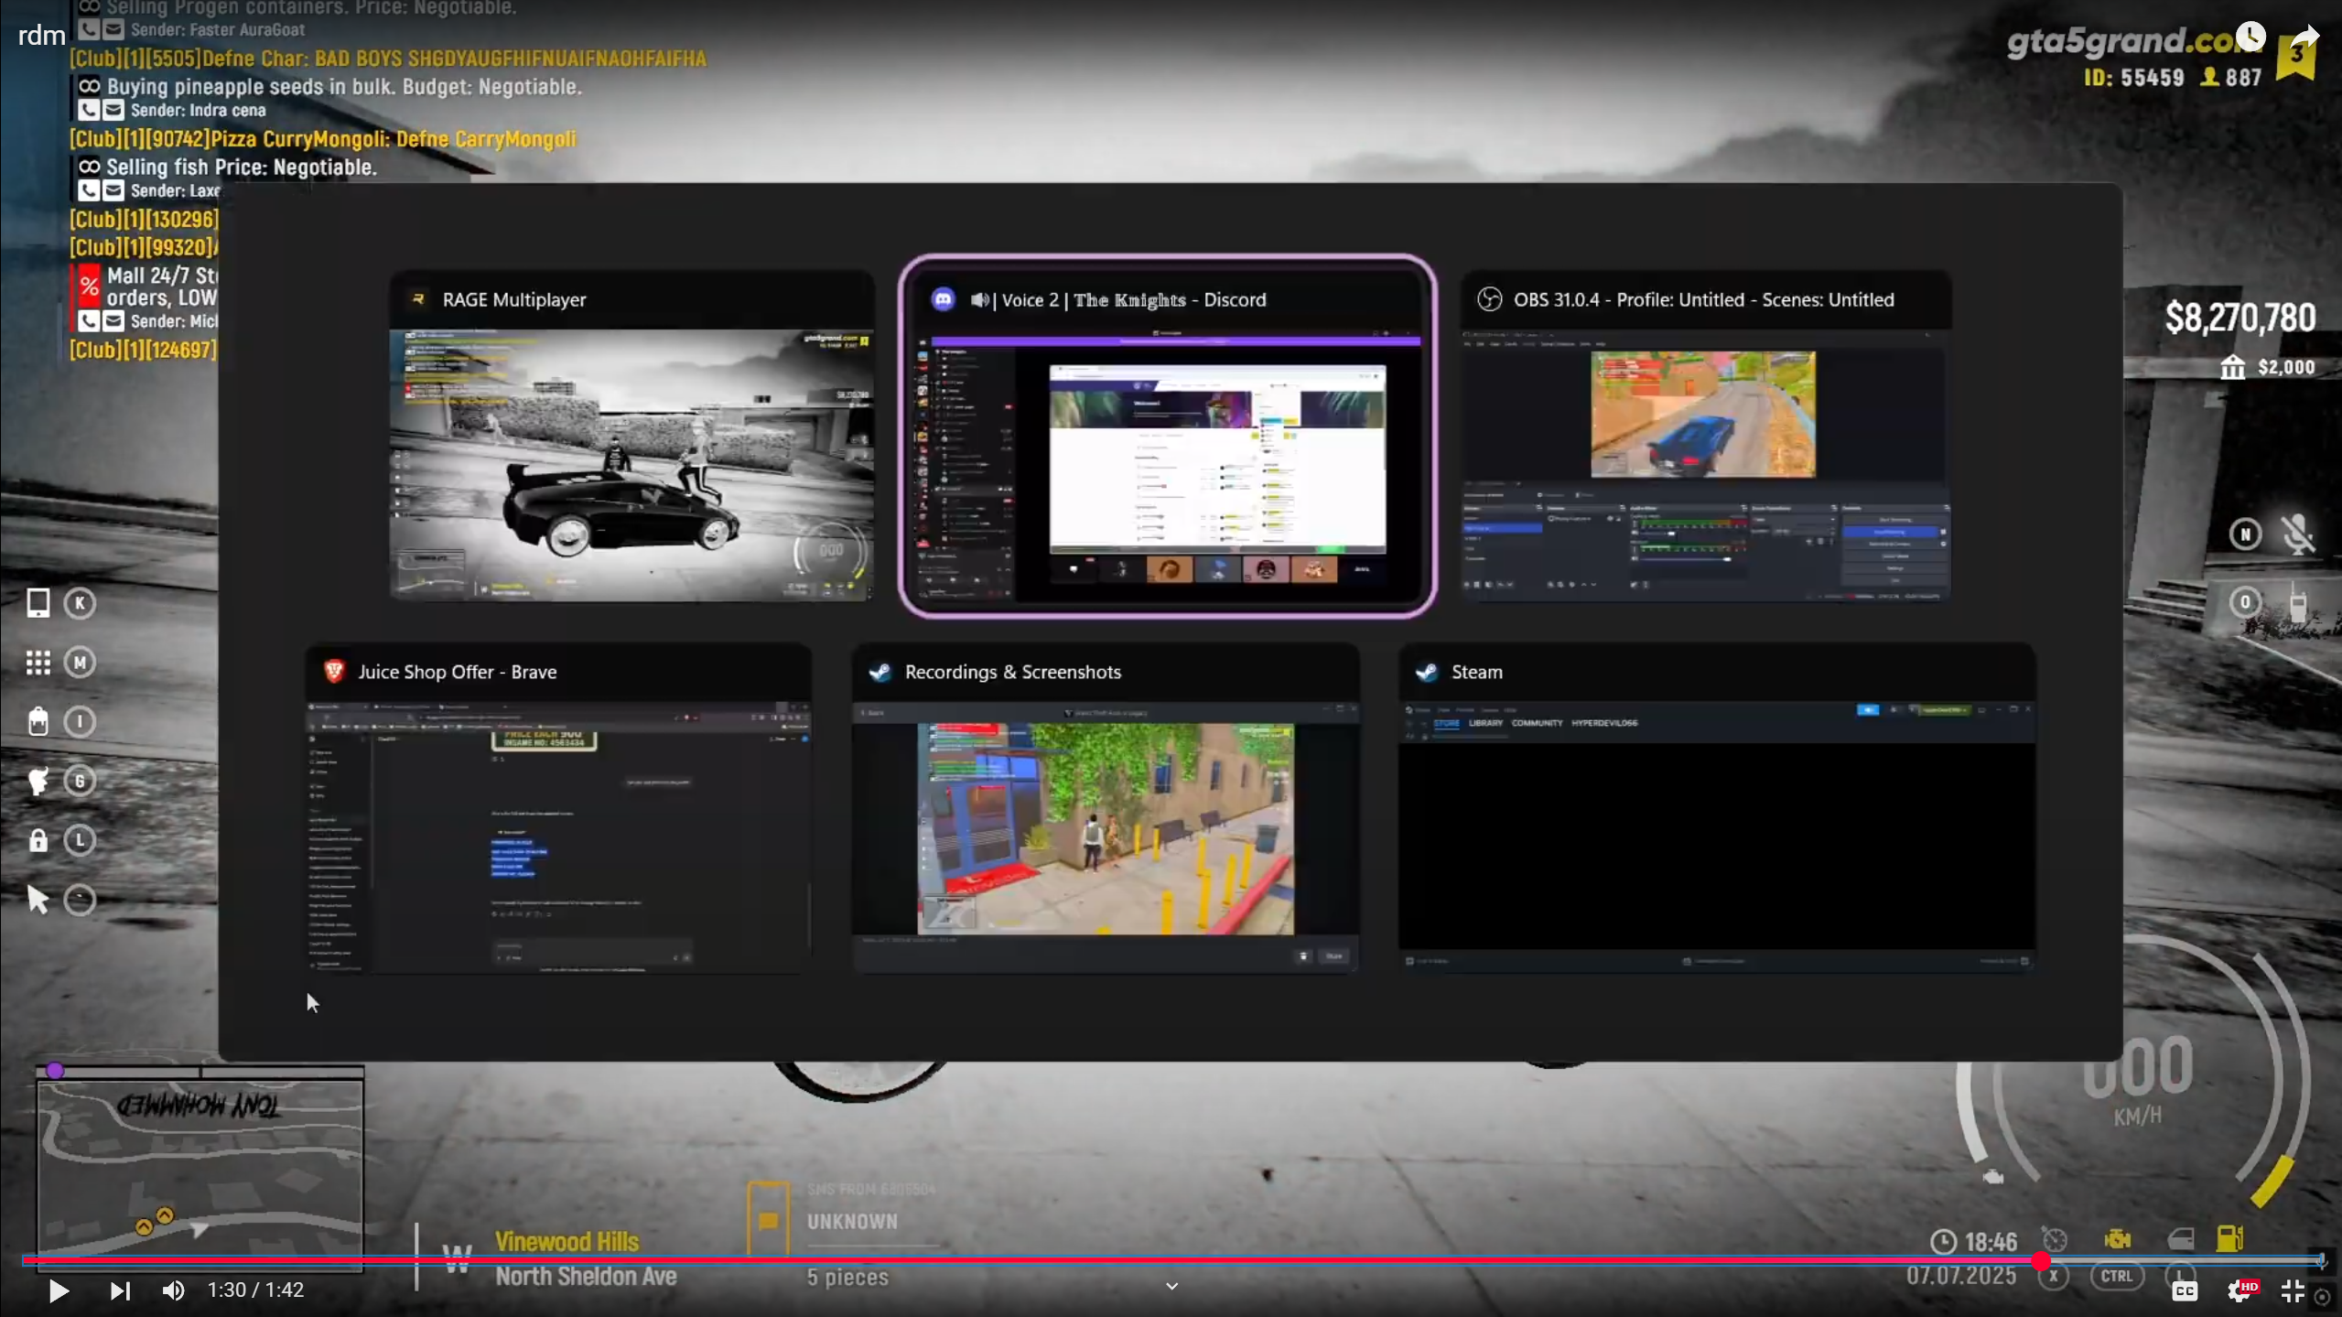Click the phone icon beside Sender: Indra cena

point(88,111)
